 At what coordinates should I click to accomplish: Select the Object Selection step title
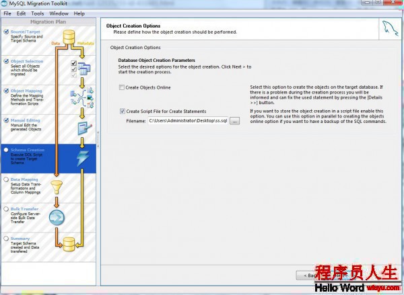coord(27,61)
